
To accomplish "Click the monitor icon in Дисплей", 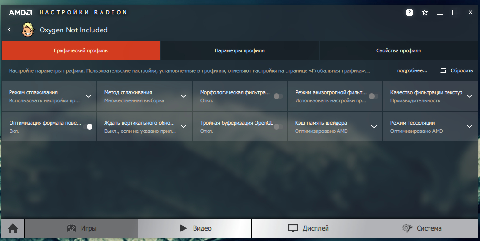I will (x=293, y=228).
